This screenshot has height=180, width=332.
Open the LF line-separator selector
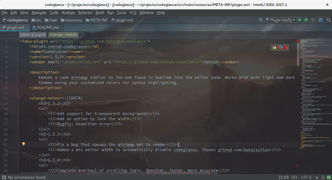pyautogui.click(x=295, y=177)
